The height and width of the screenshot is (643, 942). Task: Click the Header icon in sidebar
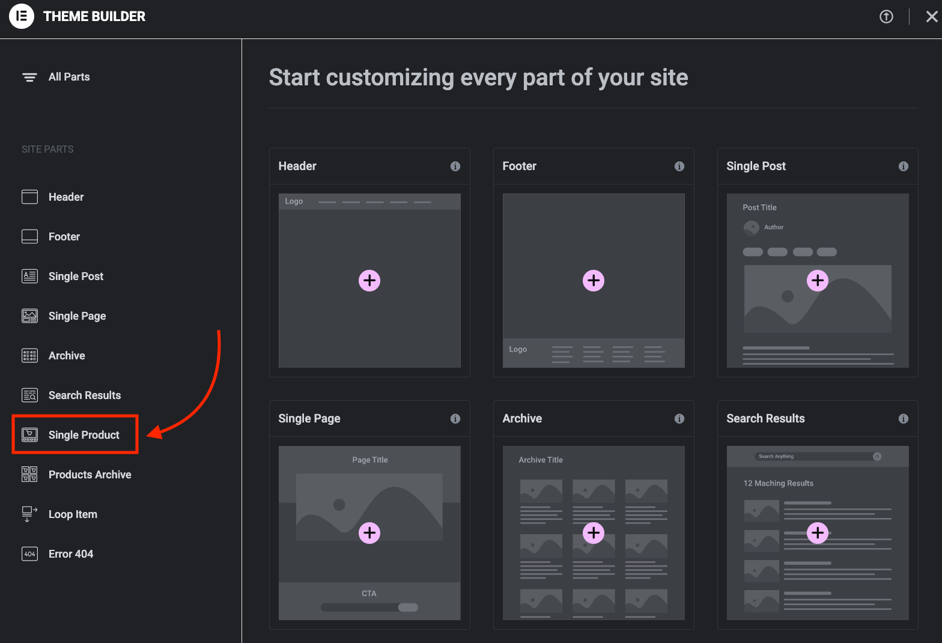tap(29, 197)
